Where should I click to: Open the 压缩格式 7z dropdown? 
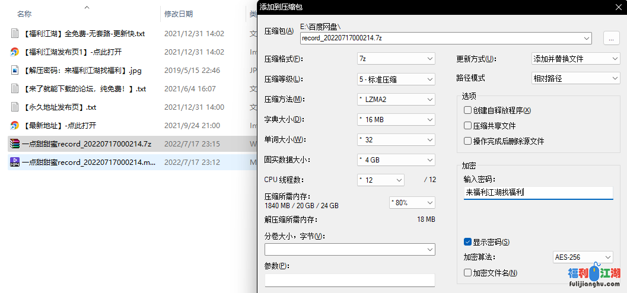point(396,59)
